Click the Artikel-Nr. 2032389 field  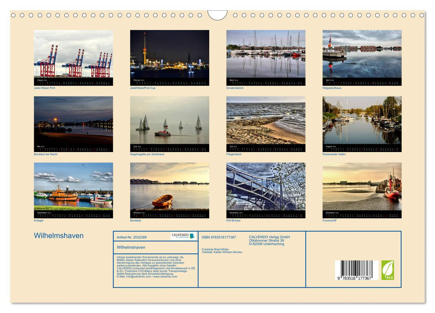132,237
